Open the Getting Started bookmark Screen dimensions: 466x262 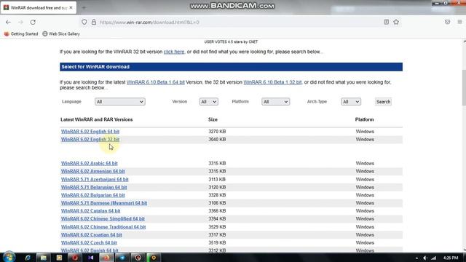[21, 34]
